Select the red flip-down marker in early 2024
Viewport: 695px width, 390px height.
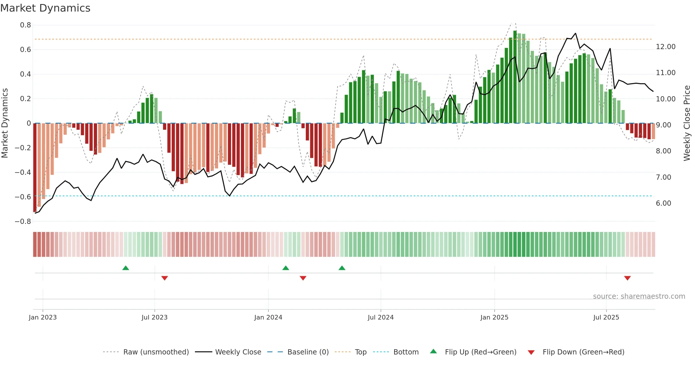303,278
